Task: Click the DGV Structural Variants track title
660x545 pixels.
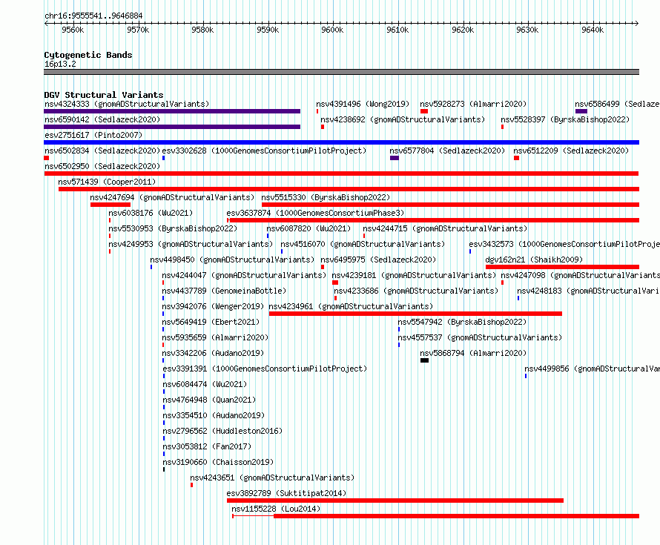Action: [x=104, y=95]
